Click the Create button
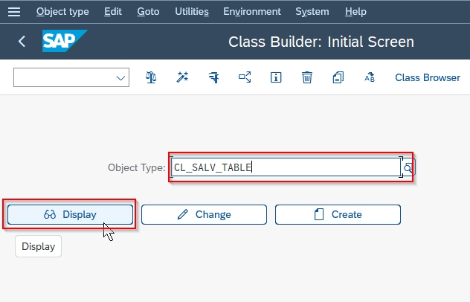470x302 pixels. pyautogui.click(x=338, y=214)
